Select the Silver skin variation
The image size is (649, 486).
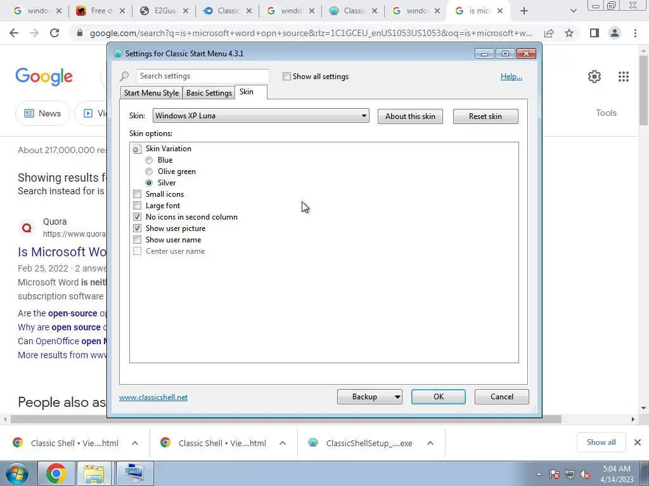point(149,183)
